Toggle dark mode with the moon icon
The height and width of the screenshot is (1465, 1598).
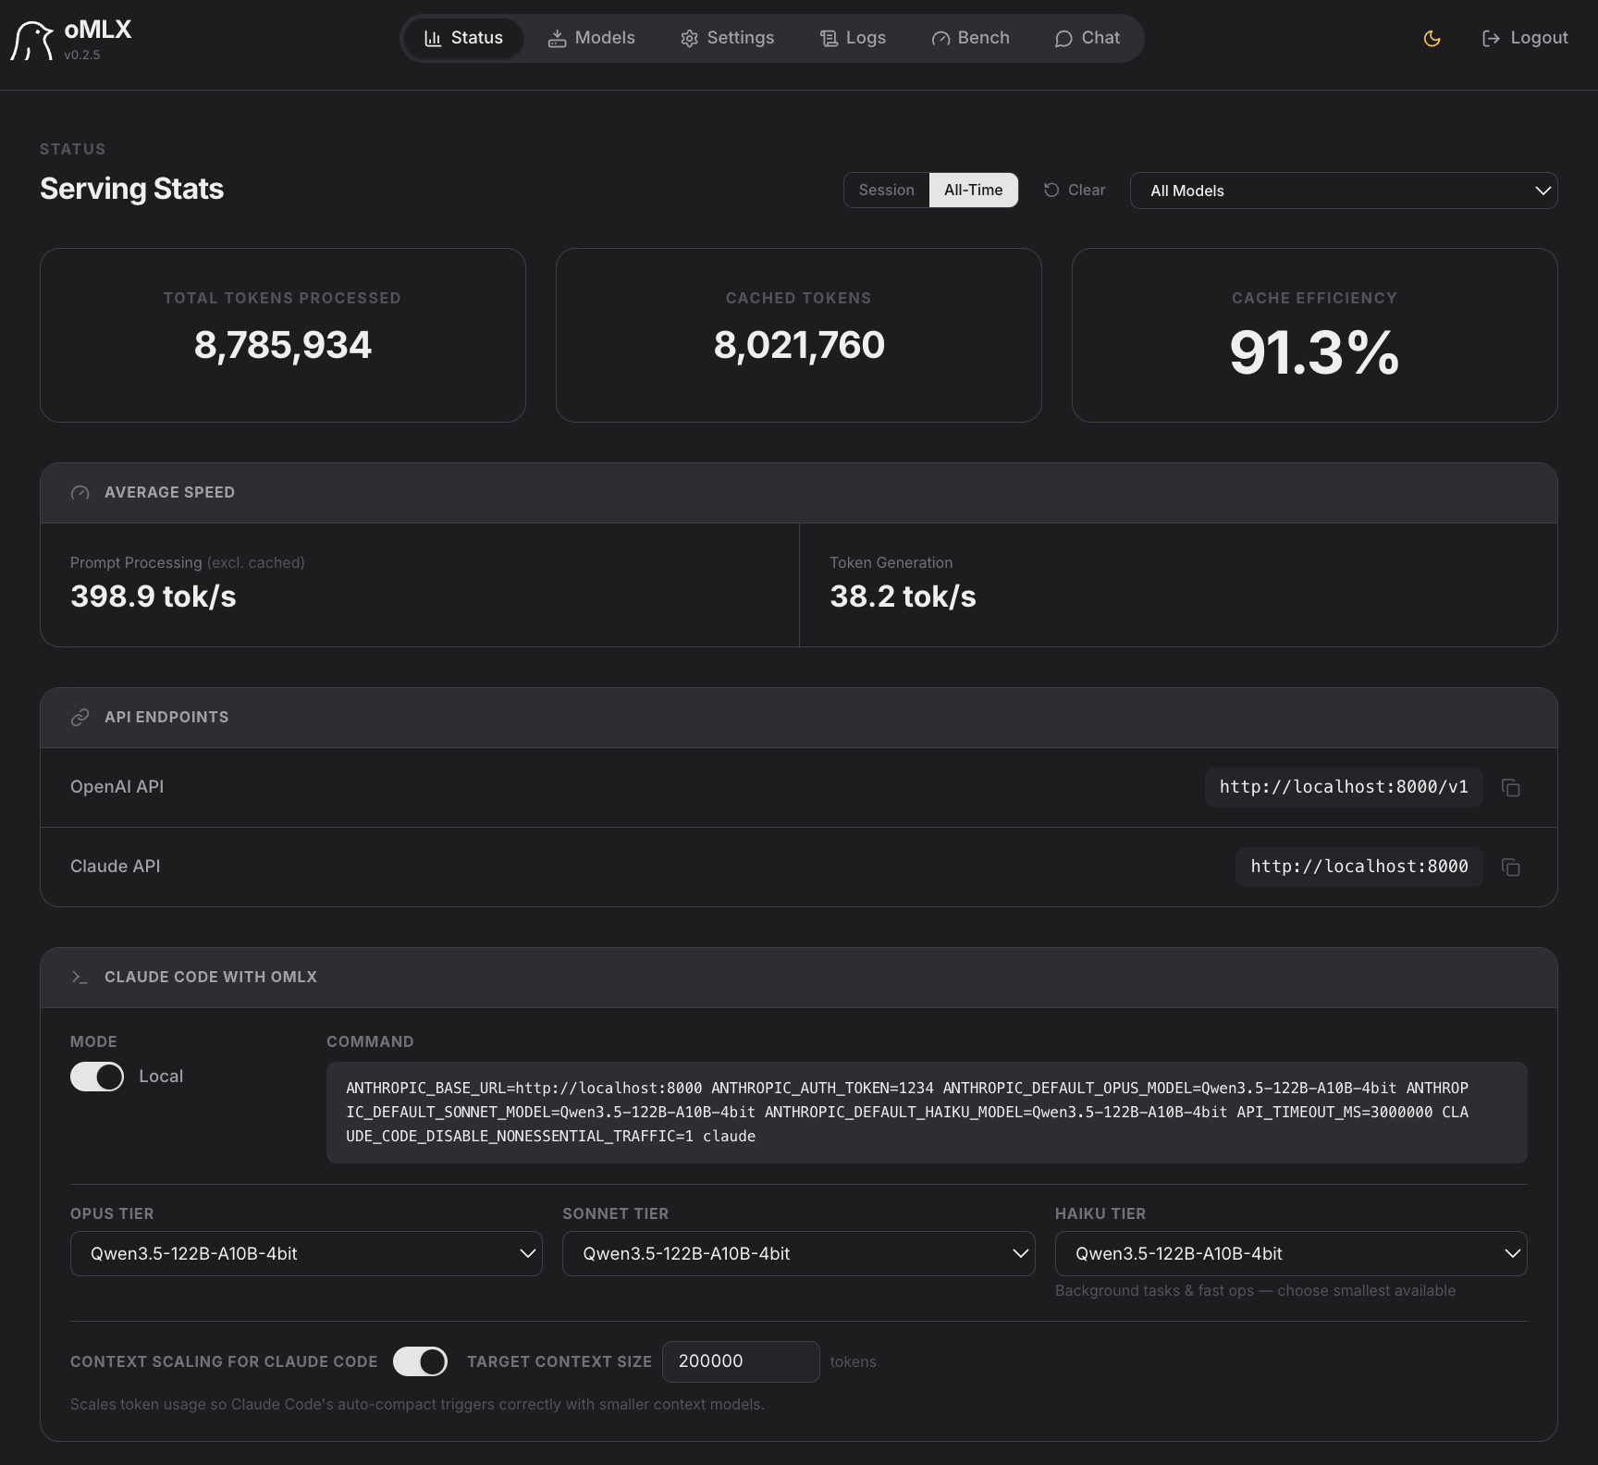pyautogui.click(x=1432, y=38)
